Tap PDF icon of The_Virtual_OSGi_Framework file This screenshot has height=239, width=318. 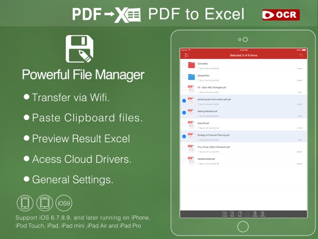pyautogui.click(x=191, y=148)
